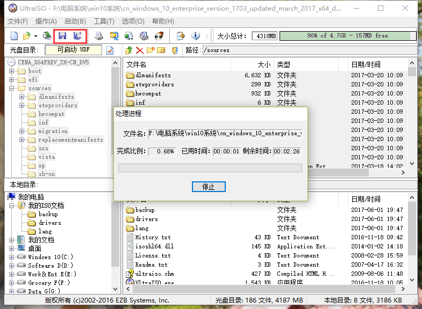The height and width of the screenshot is (309, 422).
Task: Expand the replacementmanifests tree node
Action: click(22, 139)
